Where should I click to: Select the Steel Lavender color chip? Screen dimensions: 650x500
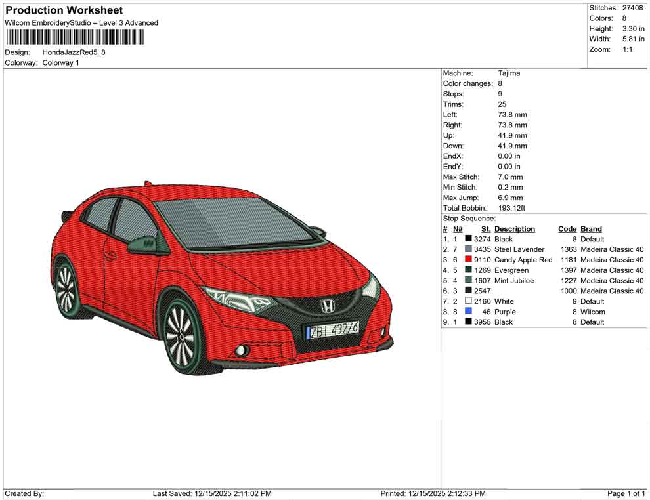click(x=468, y=249)
